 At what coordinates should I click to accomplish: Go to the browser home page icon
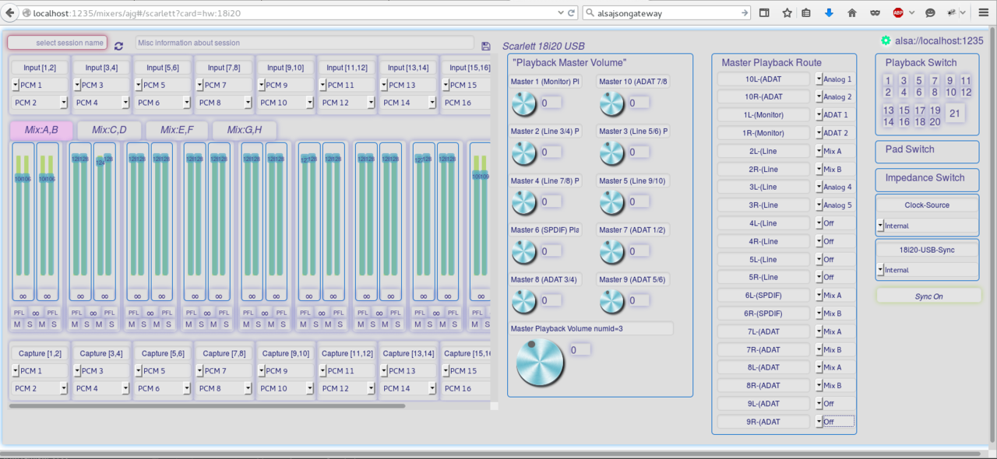(852, 13)
